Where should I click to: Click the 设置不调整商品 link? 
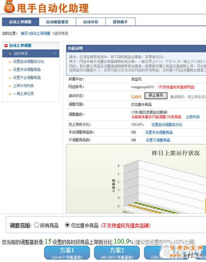coord(158,140)
